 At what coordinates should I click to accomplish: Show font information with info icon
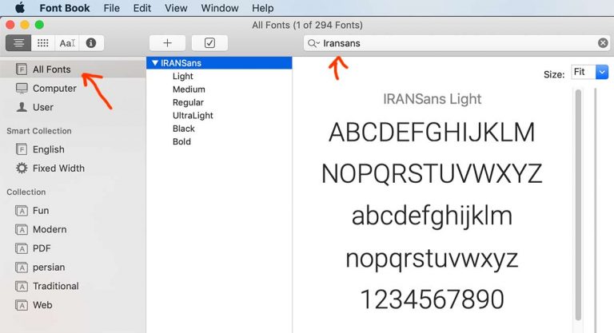[91, 43]
